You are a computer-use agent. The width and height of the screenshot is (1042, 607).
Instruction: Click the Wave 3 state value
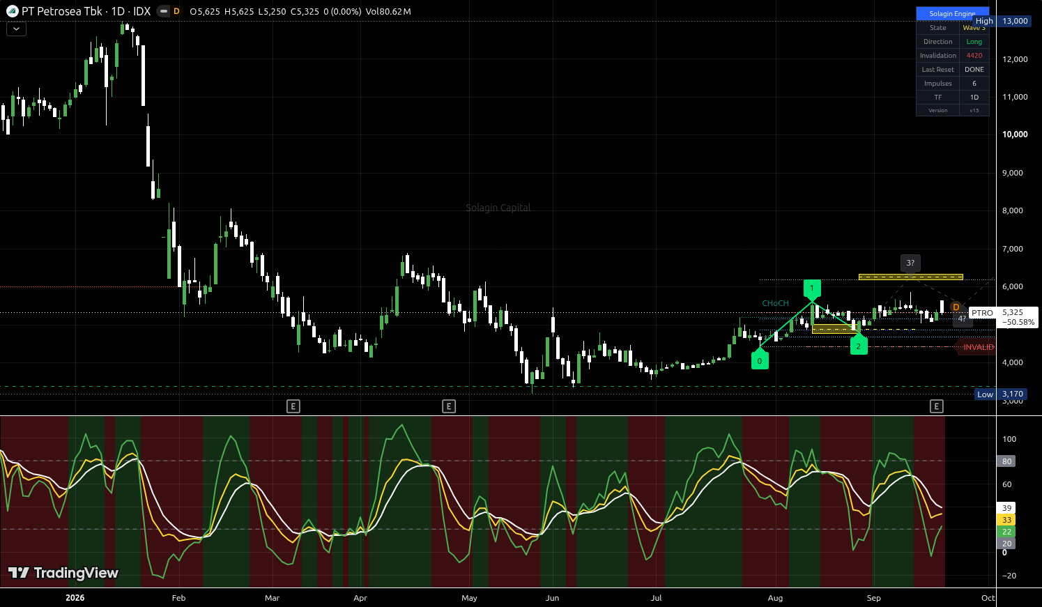click(974, 27)
